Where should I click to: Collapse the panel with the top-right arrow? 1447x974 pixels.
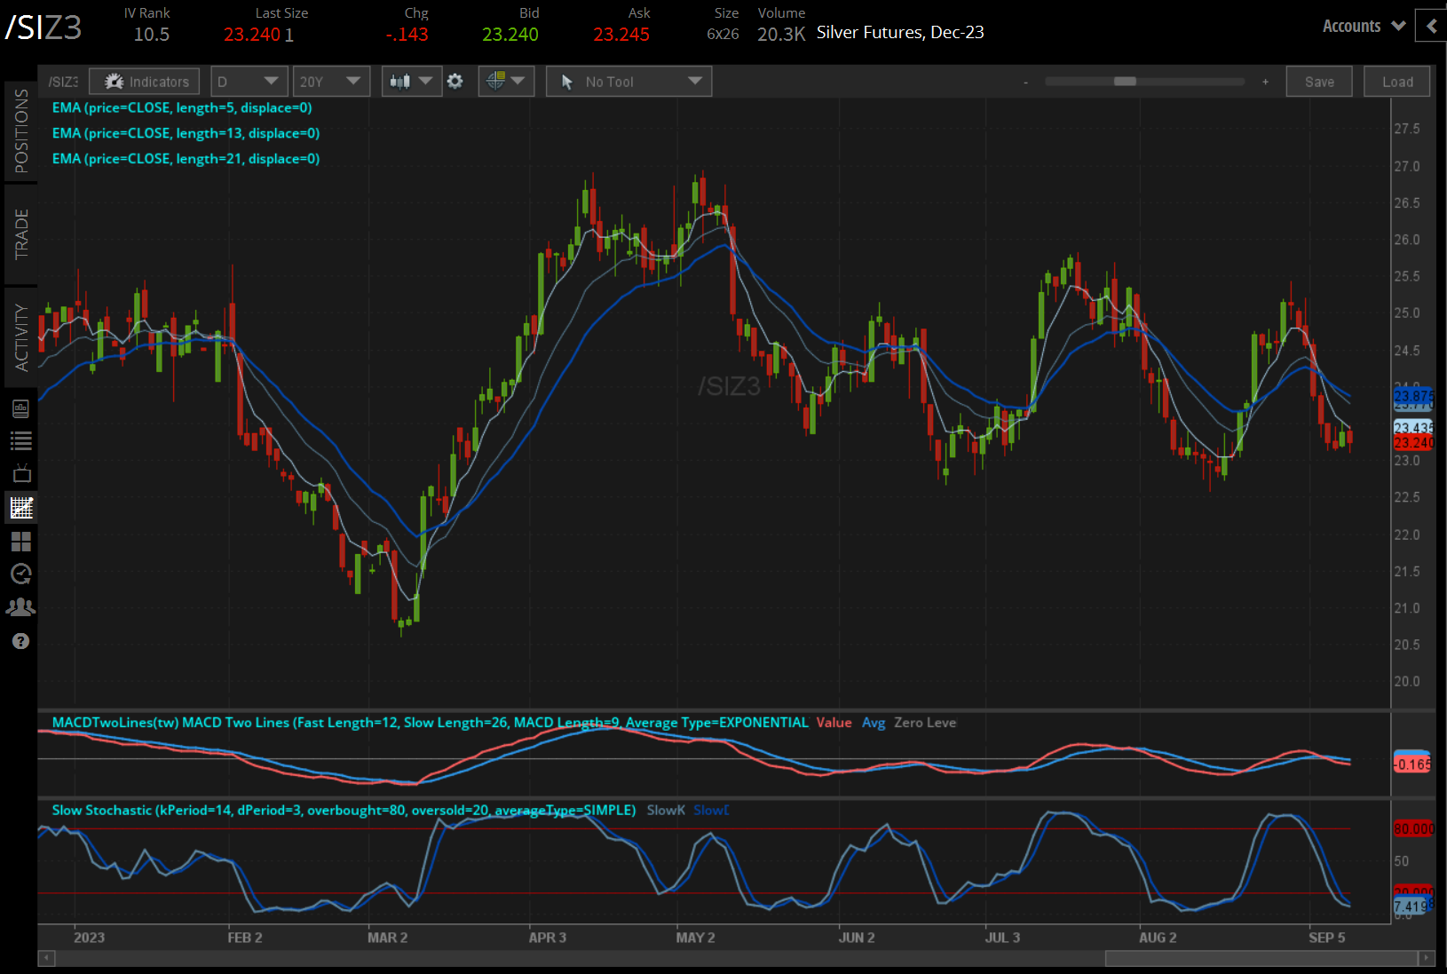1431,27
